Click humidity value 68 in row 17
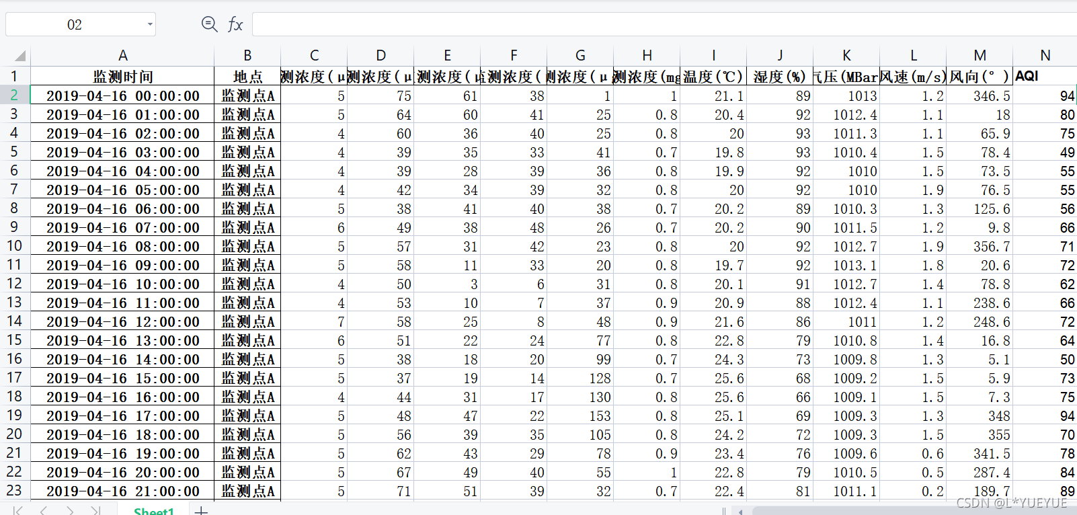 (x=780, y=378)
